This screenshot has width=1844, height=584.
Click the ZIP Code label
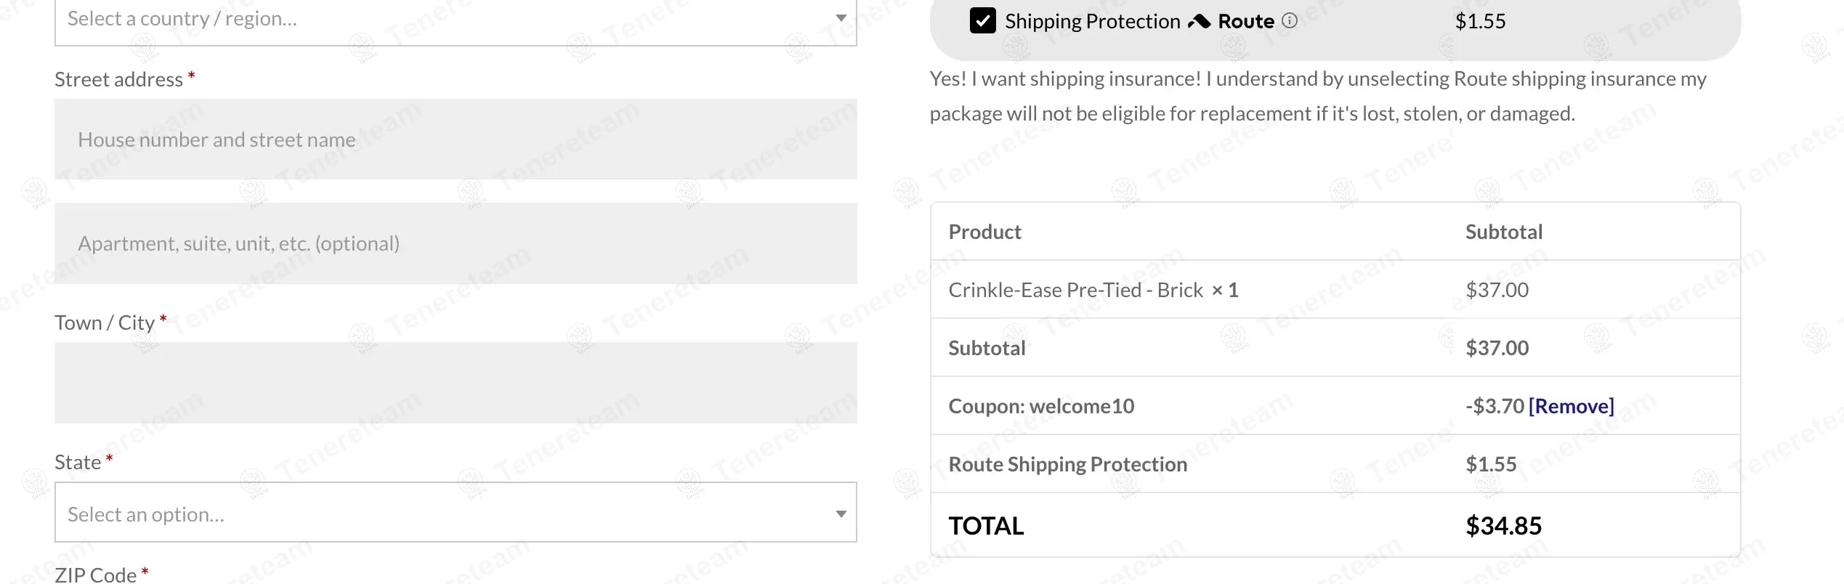tap(95, 575)
